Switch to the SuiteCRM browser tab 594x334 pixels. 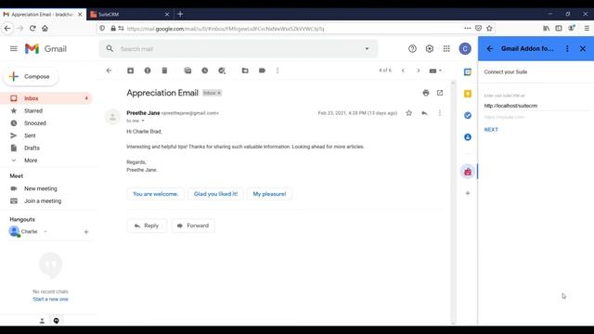[129, 15]
